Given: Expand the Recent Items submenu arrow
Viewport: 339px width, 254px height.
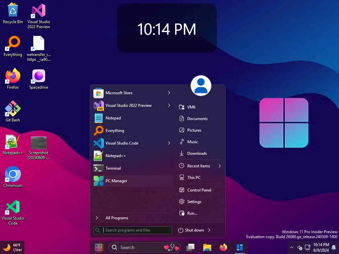Looking at the screenshot, I should click(219, 166).
